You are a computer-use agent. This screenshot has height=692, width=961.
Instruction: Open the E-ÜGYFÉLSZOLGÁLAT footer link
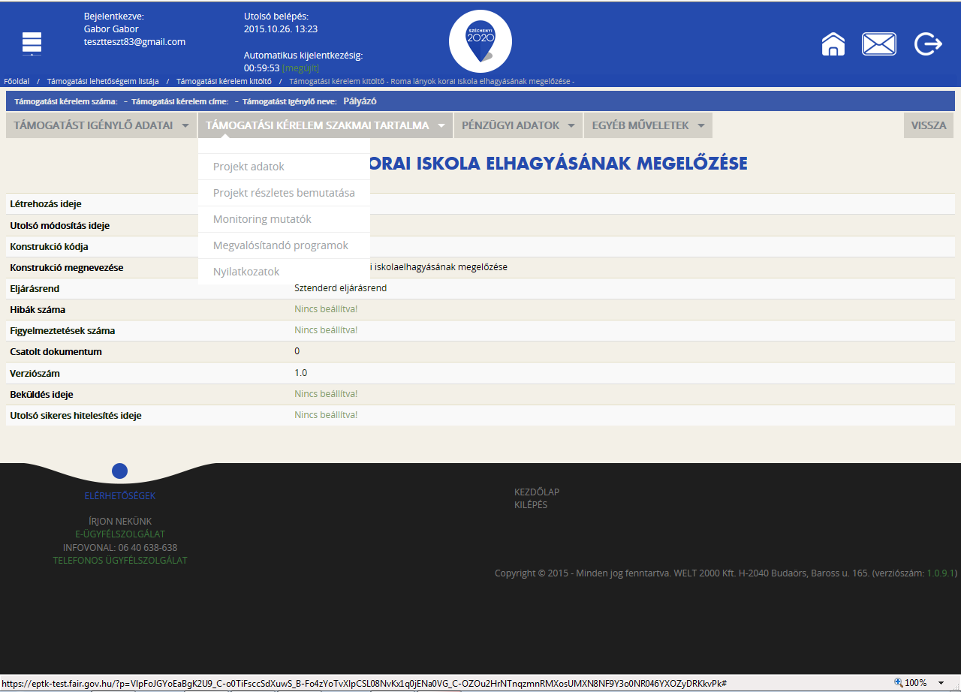(120, 534)
